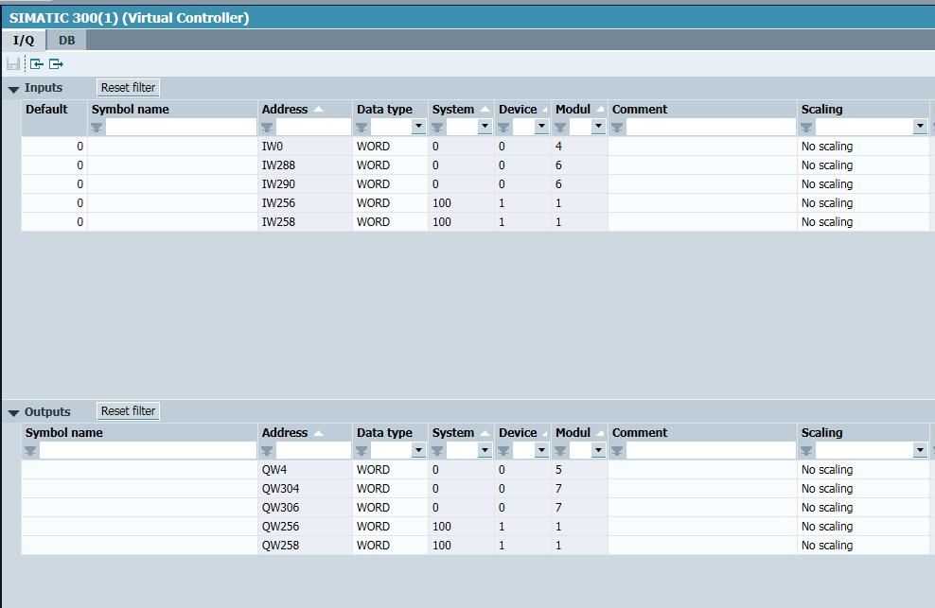Click Symbol name cell of IW288 row
The height and width of the screenshot is (608, 935).
(172, 165)
